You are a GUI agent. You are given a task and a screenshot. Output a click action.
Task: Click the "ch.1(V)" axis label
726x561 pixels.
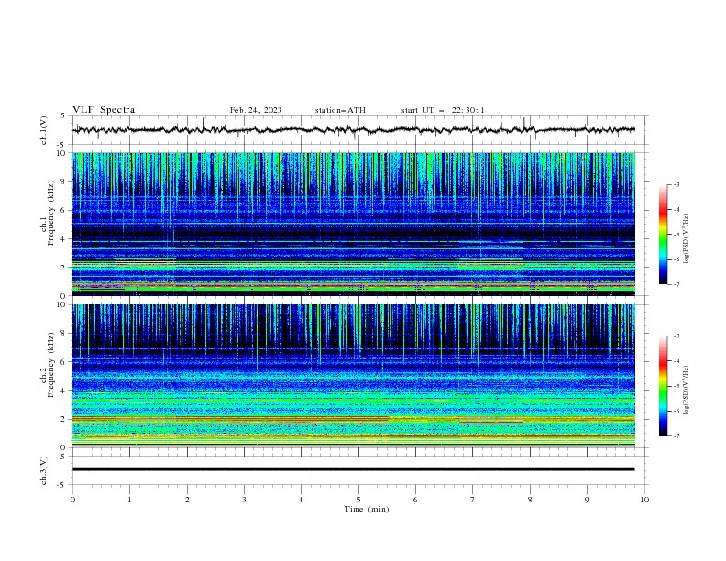44,130
